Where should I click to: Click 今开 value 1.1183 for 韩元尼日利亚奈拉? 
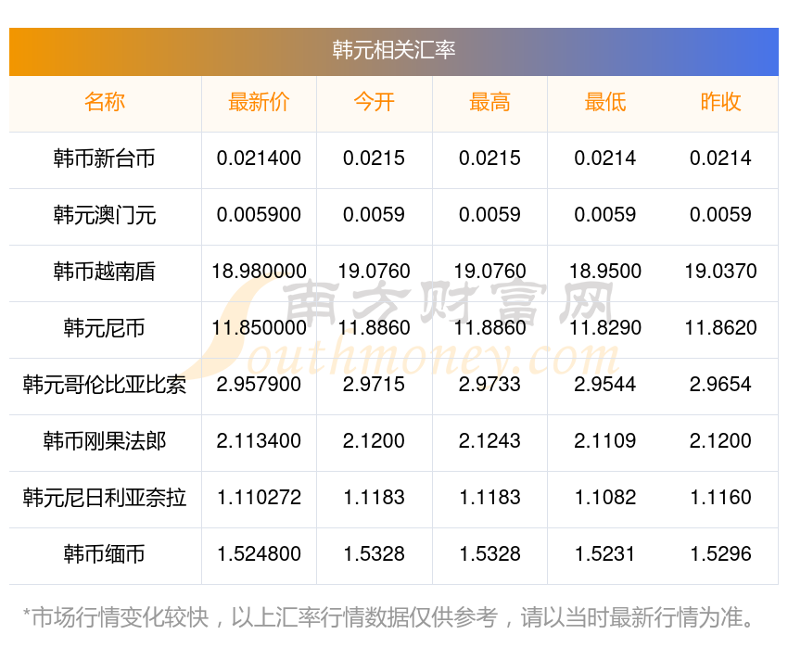(374, 498)
